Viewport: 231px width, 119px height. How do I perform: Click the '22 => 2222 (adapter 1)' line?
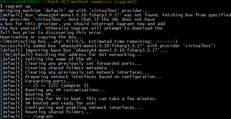click(x=44, y=86)
